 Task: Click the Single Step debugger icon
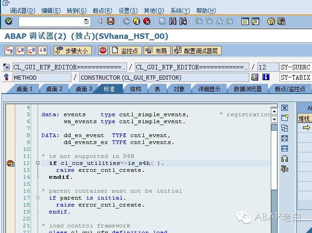coord(9,50)
